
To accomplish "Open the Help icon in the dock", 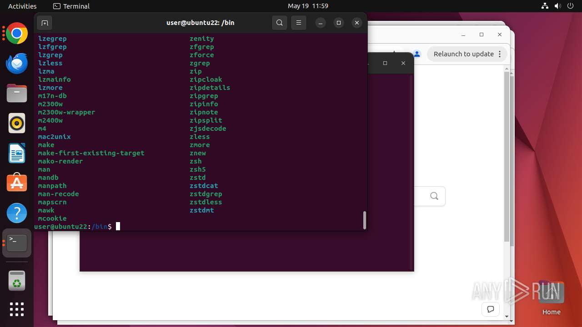I will point(17,213).
